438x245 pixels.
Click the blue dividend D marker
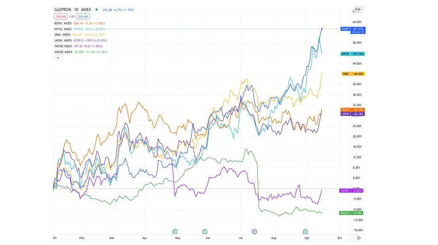coord(254,231)
